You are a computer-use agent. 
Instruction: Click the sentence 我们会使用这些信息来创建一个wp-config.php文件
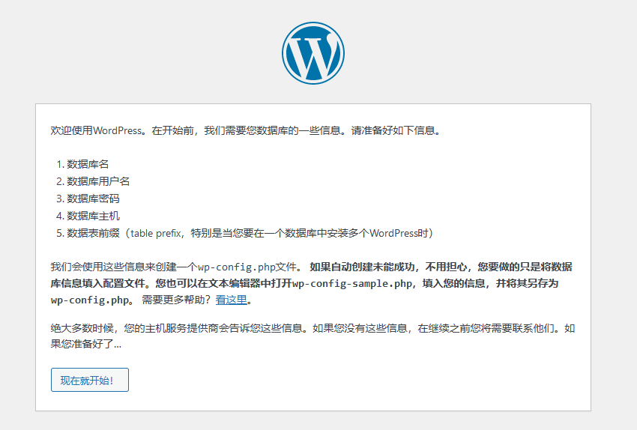176,267
